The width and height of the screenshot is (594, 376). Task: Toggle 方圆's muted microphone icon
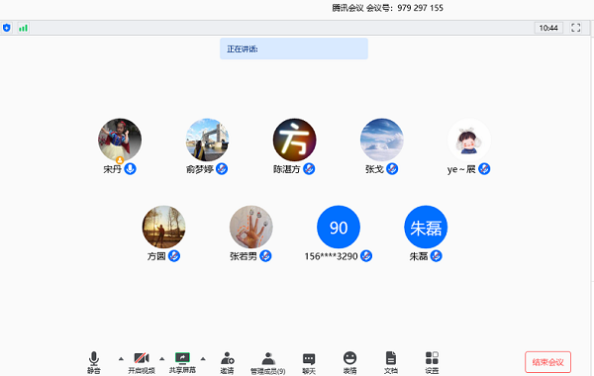coord(174,256)
